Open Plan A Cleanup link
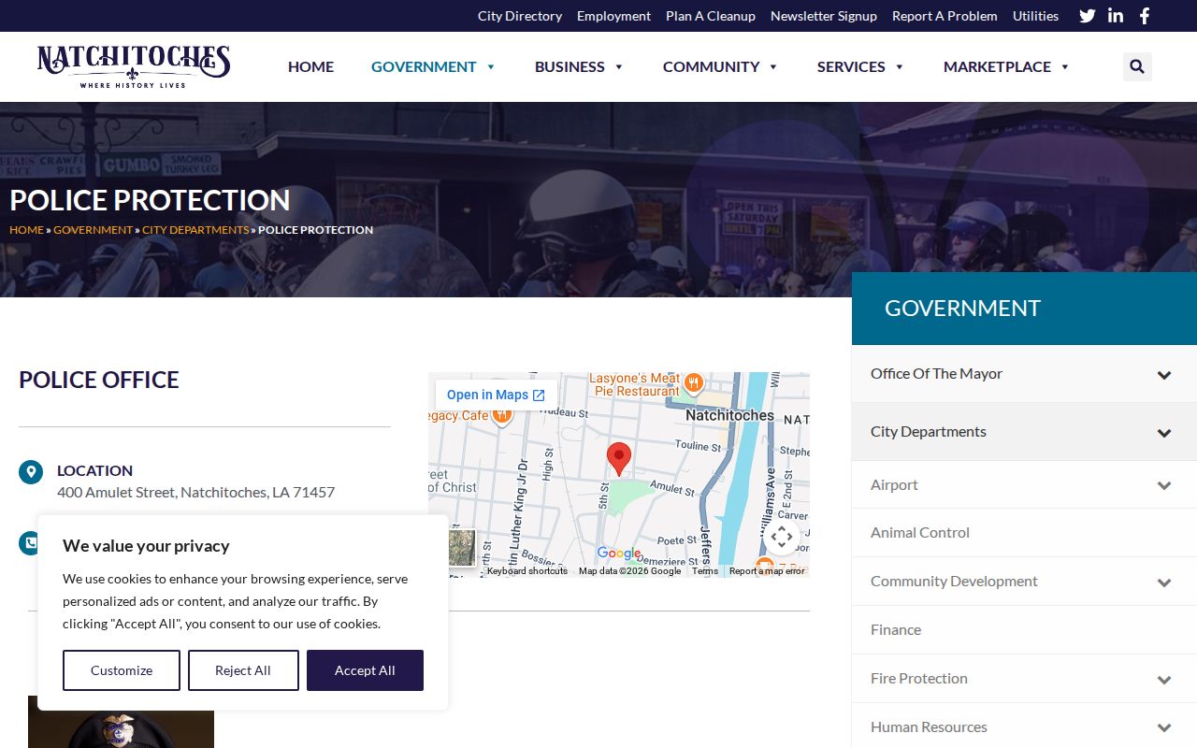This screenshot has height=748, width=1197. pyautogui.click(x=711, y=16)
